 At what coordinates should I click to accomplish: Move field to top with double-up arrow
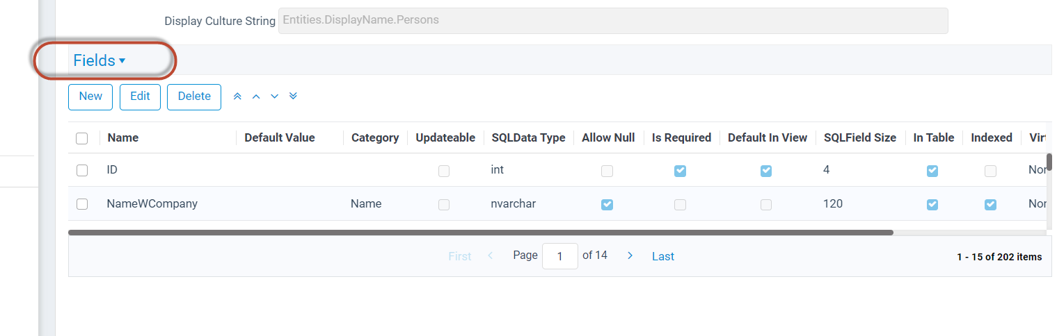pos(237,96)
